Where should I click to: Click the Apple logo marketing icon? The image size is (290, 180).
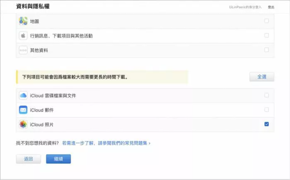click(23, 35)
